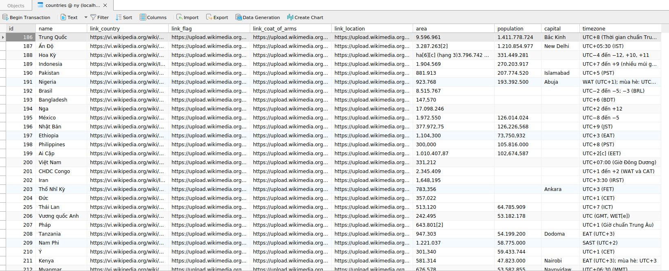Viewport: 669px width, 271px height.
Task: Select the name cell Nhật Bản
Action: tap(61, 126)
